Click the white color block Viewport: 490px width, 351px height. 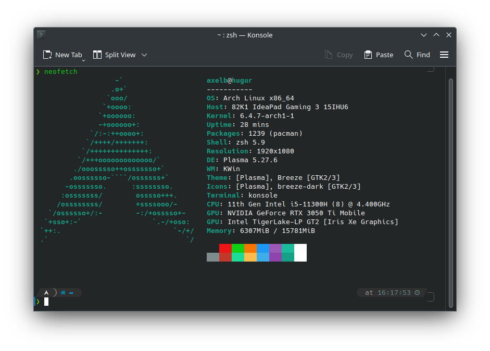point(300,253)
